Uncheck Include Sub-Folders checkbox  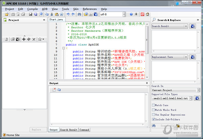click(x=153, y=119)
